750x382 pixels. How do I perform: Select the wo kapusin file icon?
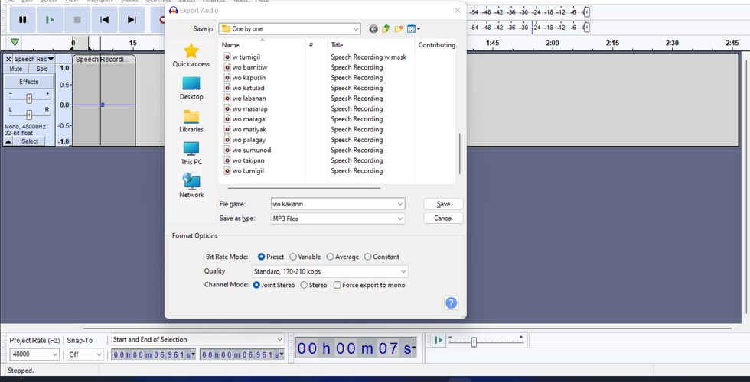coord(227,78)
